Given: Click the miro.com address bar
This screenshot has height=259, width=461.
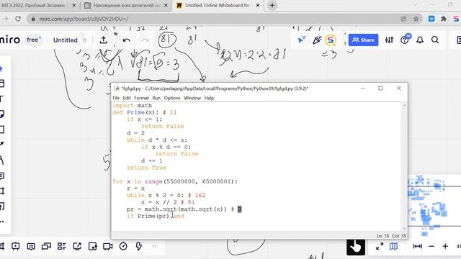Looking at the screenshot, I should click(x=218, y=19).
